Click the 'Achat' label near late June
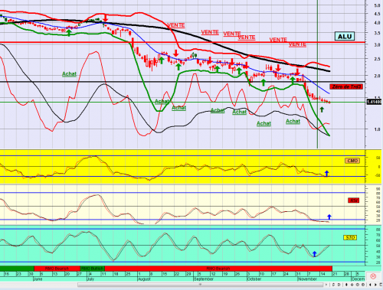383x290 pixels. pyautogui.click(x=69, y=74)
